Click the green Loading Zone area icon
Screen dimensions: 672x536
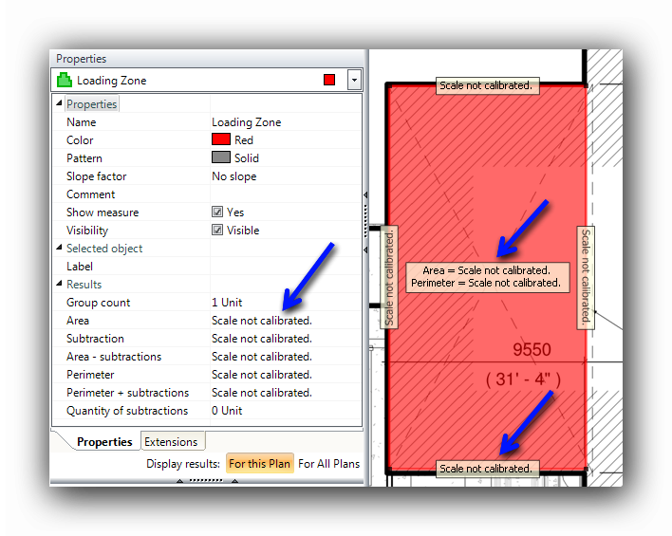[65, 80]
